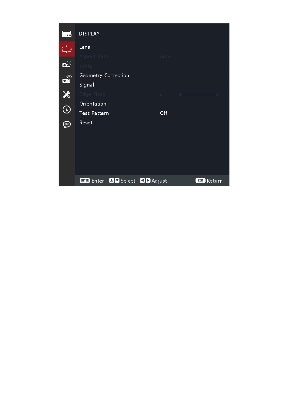The width and height of the screenshot is (288, 418).
Task: Click the ENTER key icon in footer
Action: 85,180
